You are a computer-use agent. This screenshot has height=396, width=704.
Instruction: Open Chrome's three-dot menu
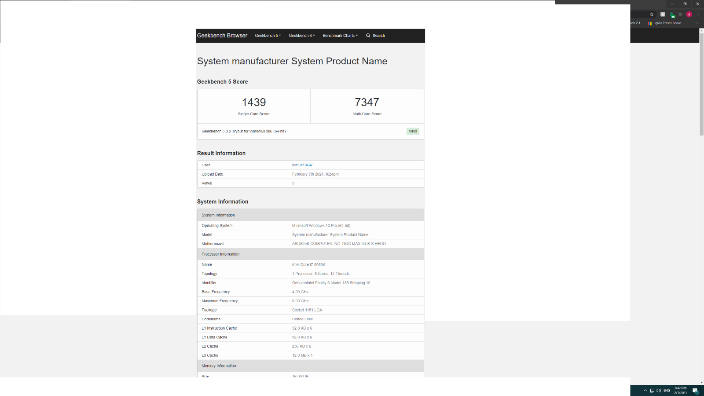[698, 15]
